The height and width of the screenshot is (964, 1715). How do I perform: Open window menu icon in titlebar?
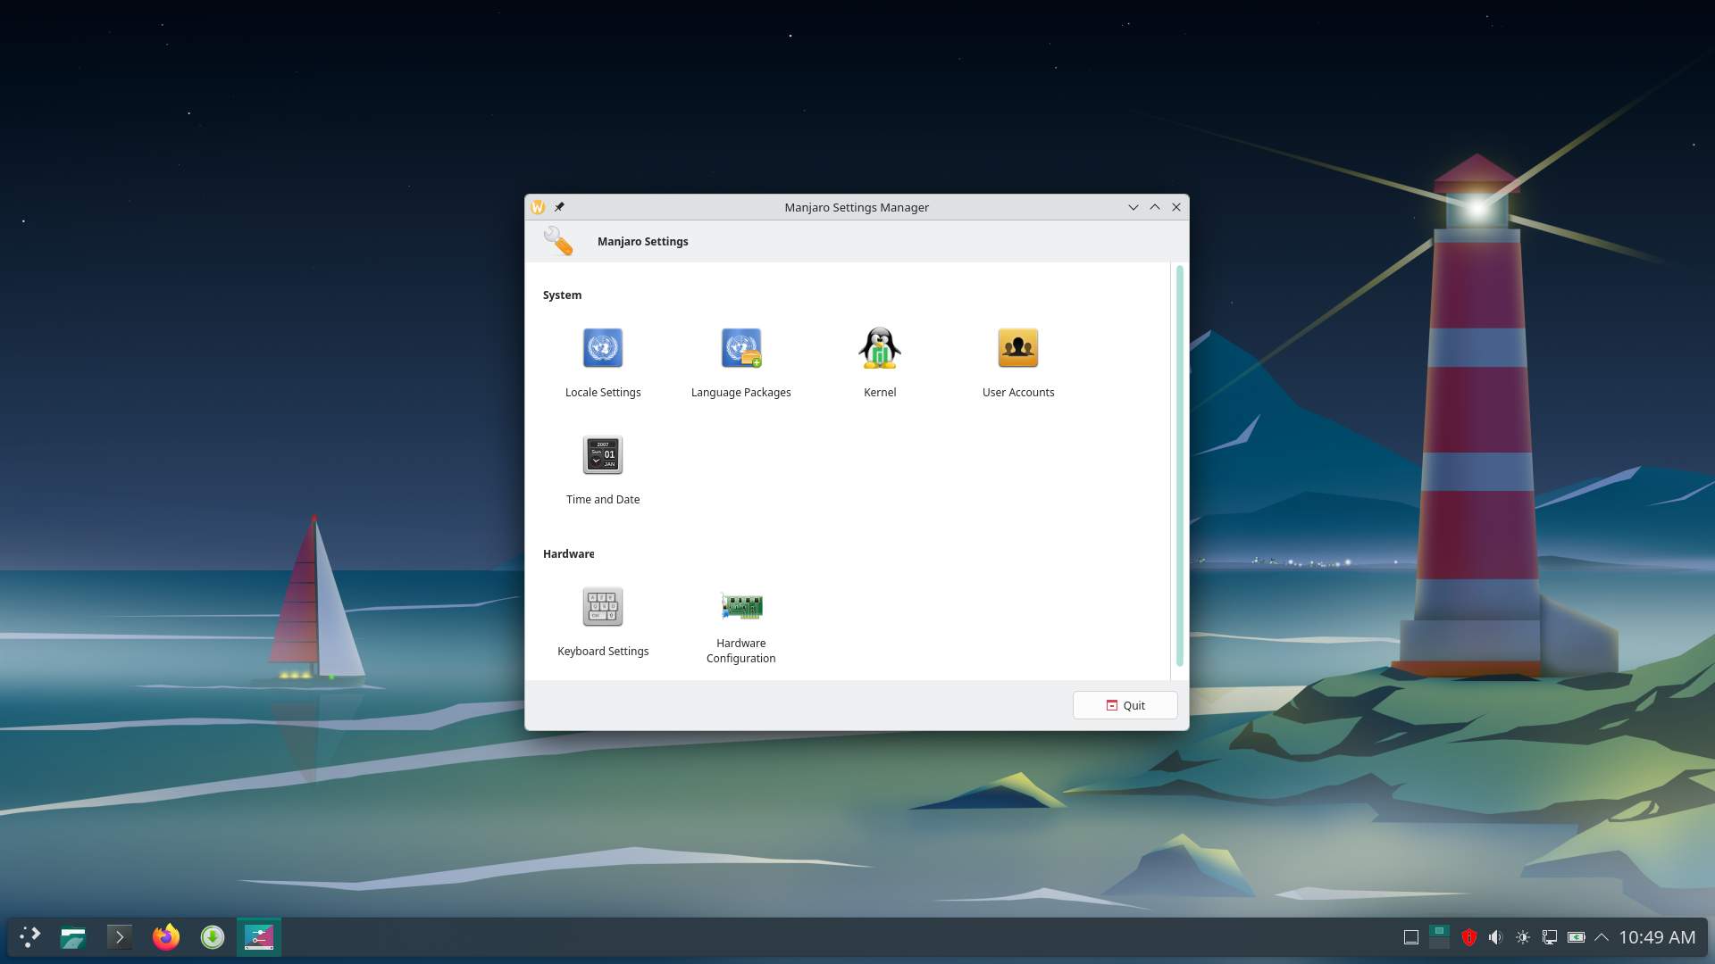click(x=538, y=207)
